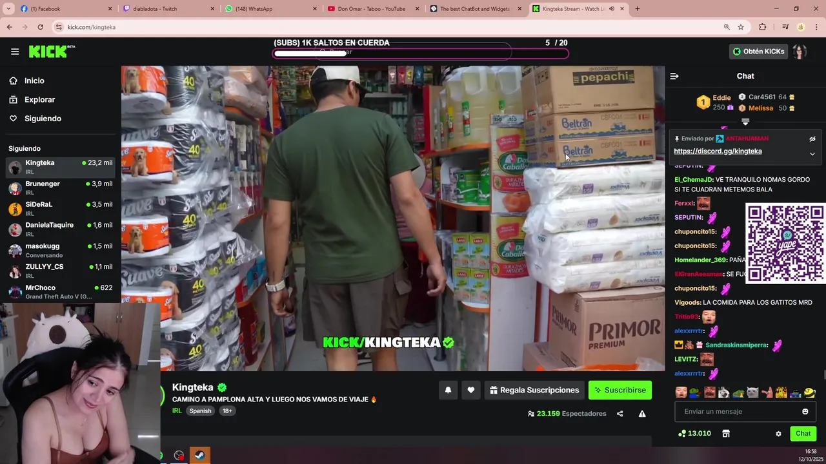This screenshot has height=464, width=826.
Task: Click Car4561 in the gift leaderboard
Action: (x=761, y=97)
